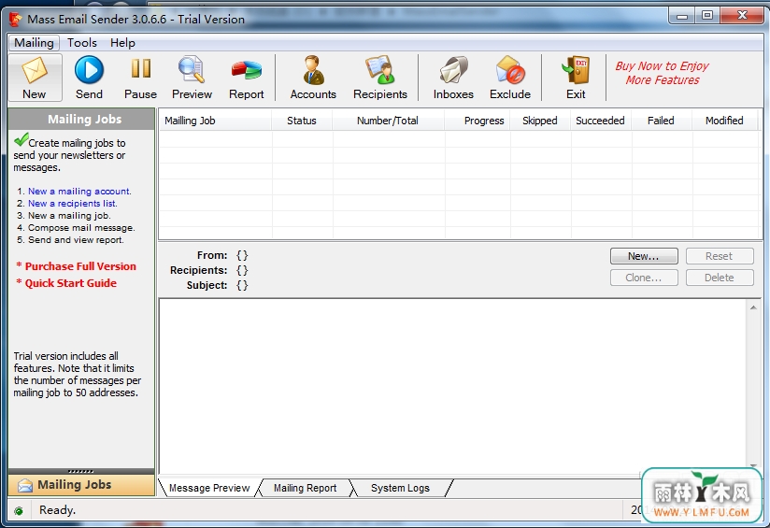The image size is (770, 528).
Task: Switch to the Mailing Report tab
Action: pyautogui.click(x=305, y=488)
